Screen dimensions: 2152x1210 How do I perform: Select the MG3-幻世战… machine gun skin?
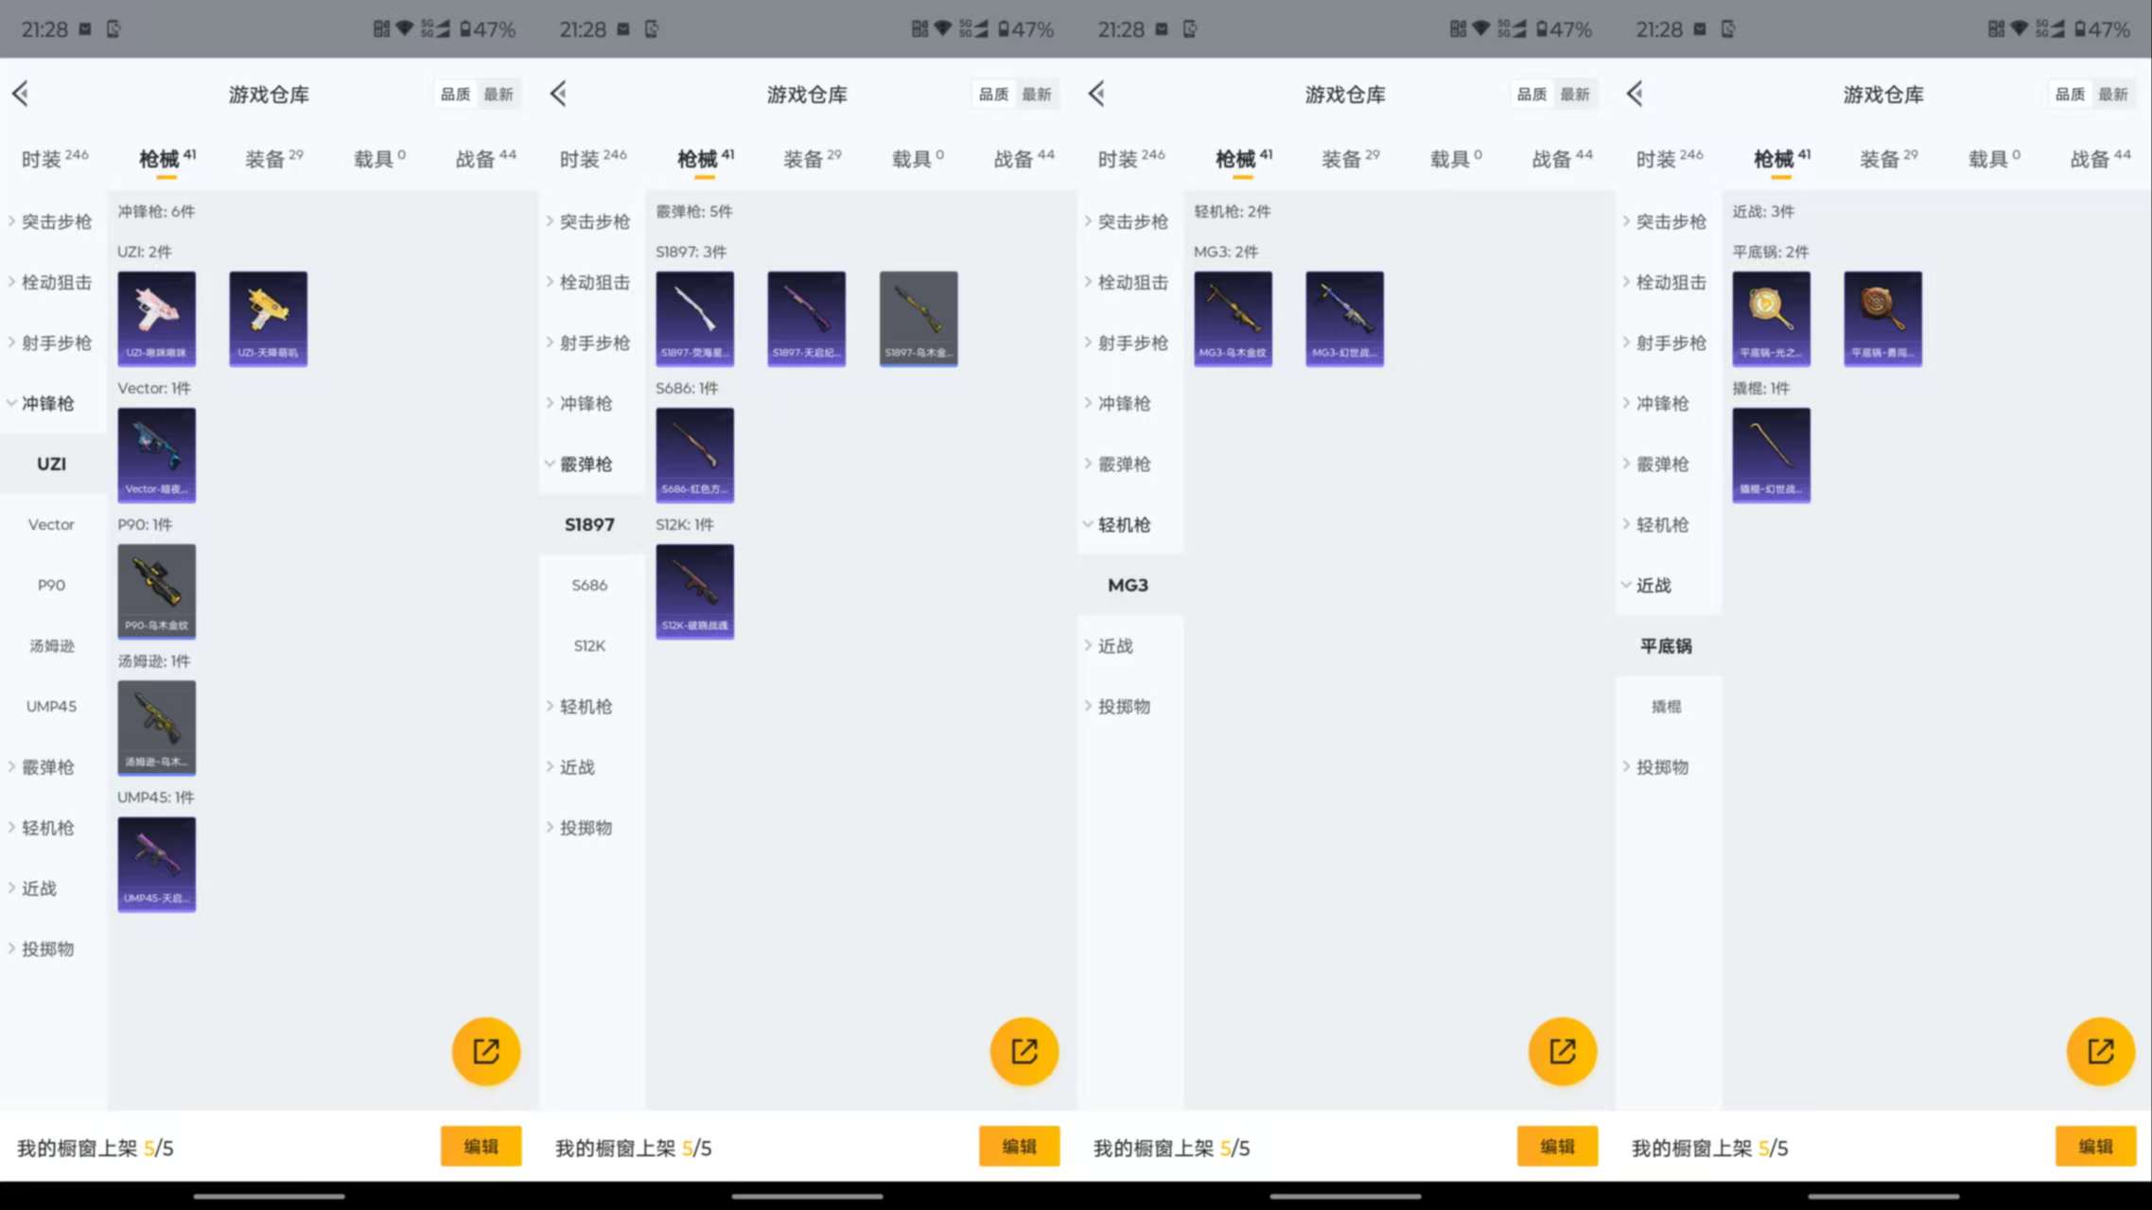[x=1343, y=318]
